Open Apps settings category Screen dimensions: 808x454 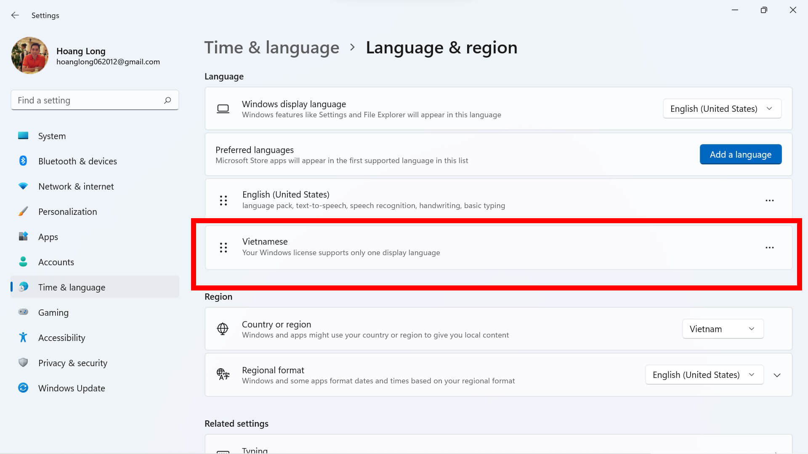coord(95,237)
